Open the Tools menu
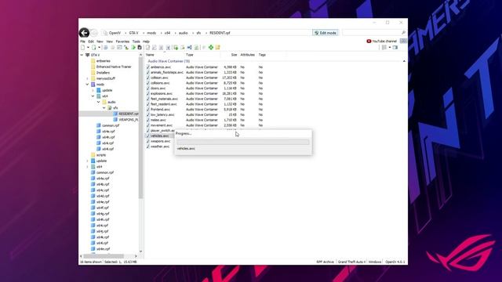The height and width of the screenshot is (282, 502). coord(136,42)
